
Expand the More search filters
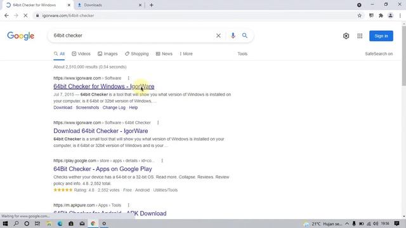coord(186,54)
